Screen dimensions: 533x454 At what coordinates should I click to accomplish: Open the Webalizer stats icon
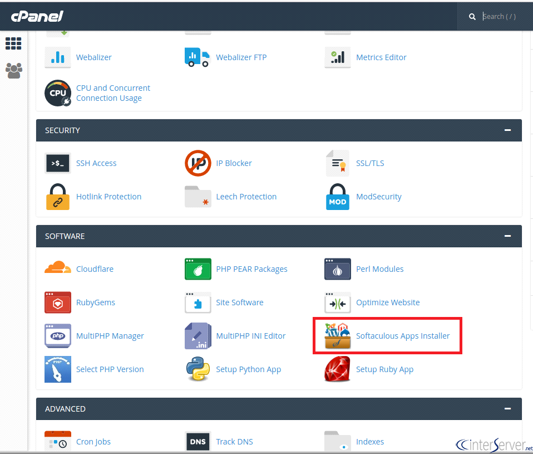click(x=58, y=57)
